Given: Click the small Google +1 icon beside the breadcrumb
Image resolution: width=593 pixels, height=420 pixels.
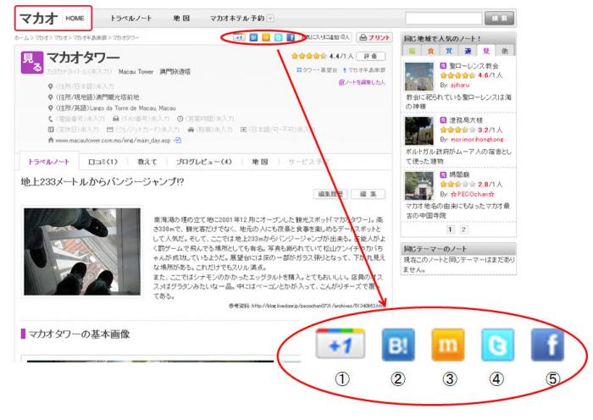Looking at the screenshot, I should click(239, 37).
